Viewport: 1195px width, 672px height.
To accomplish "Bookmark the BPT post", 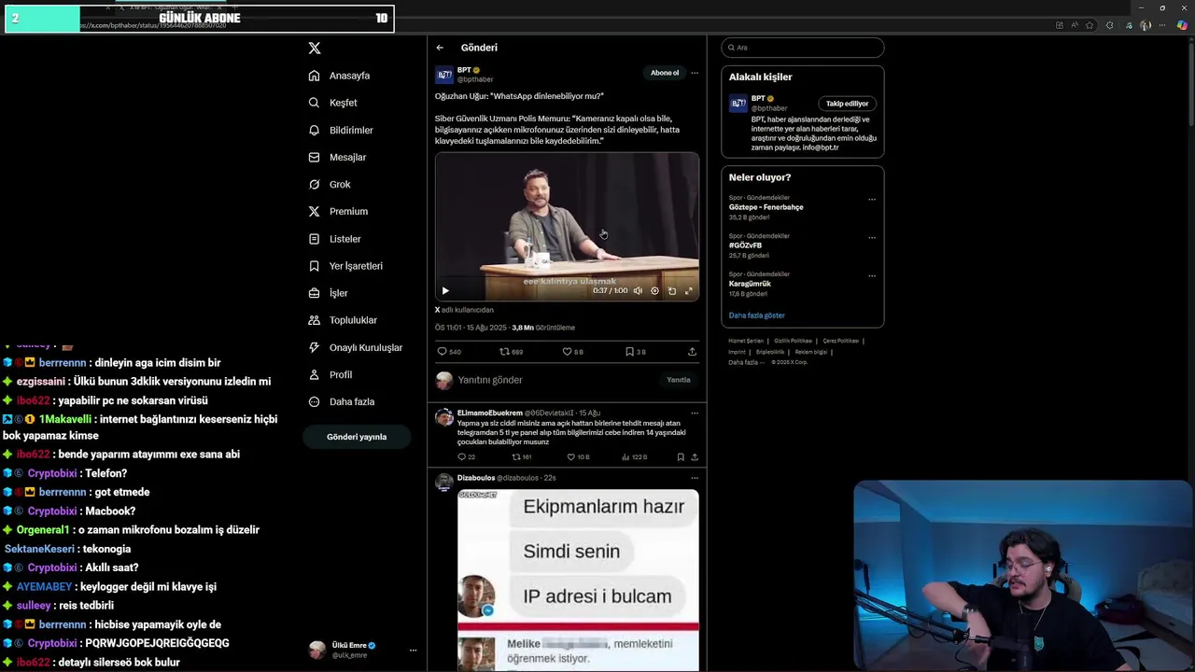I will point(629,352).
